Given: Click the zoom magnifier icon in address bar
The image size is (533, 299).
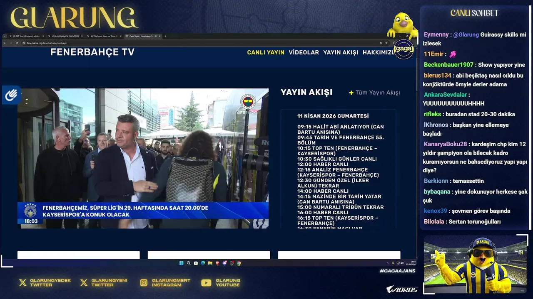Looking at the screenshot, I should coord(381,43).
